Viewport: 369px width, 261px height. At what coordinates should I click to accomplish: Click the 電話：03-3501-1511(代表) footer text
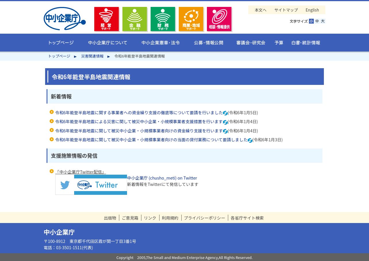(x=68, y=247)
